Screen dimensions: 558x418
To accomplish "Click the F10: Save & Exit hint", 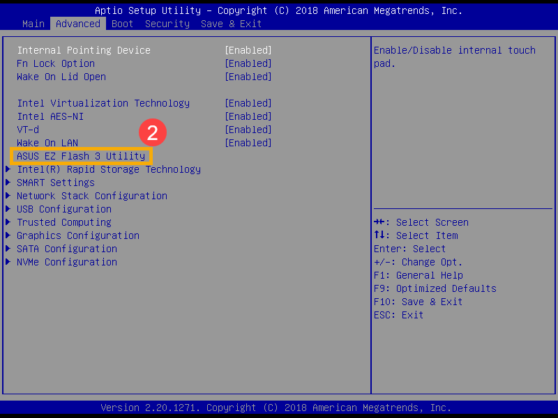I will (x=418, y=302).
